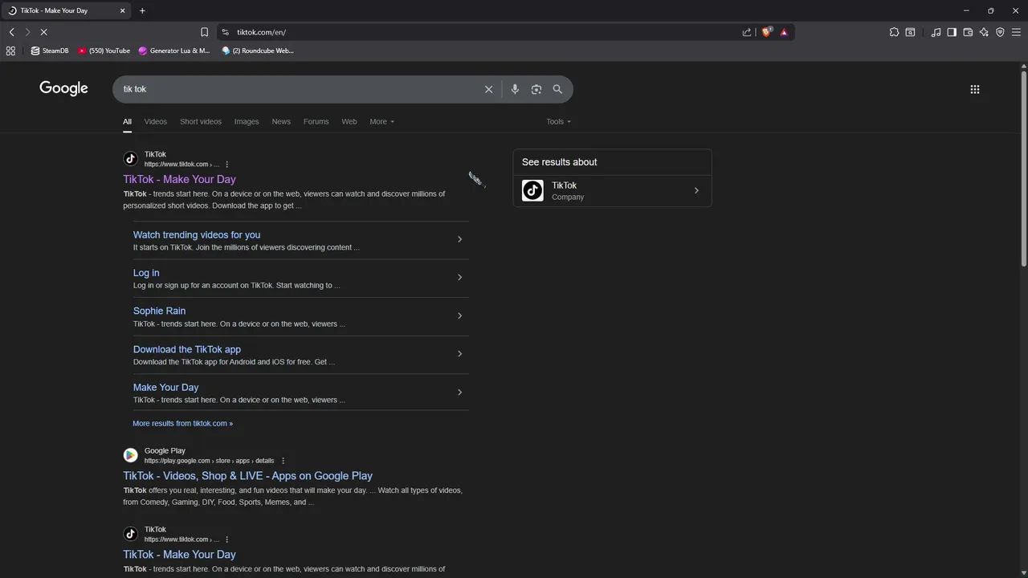This screenshot has height=578, width=1028.
Task: Open the Leo AI assistant
Action: pyautogui.click(x=984, y=32)
